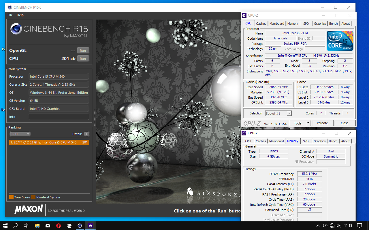Image resolution: width=369 pixels, height=230 pixels.
Task: Expand ranking Details arrow
Action: coord(86,134)
